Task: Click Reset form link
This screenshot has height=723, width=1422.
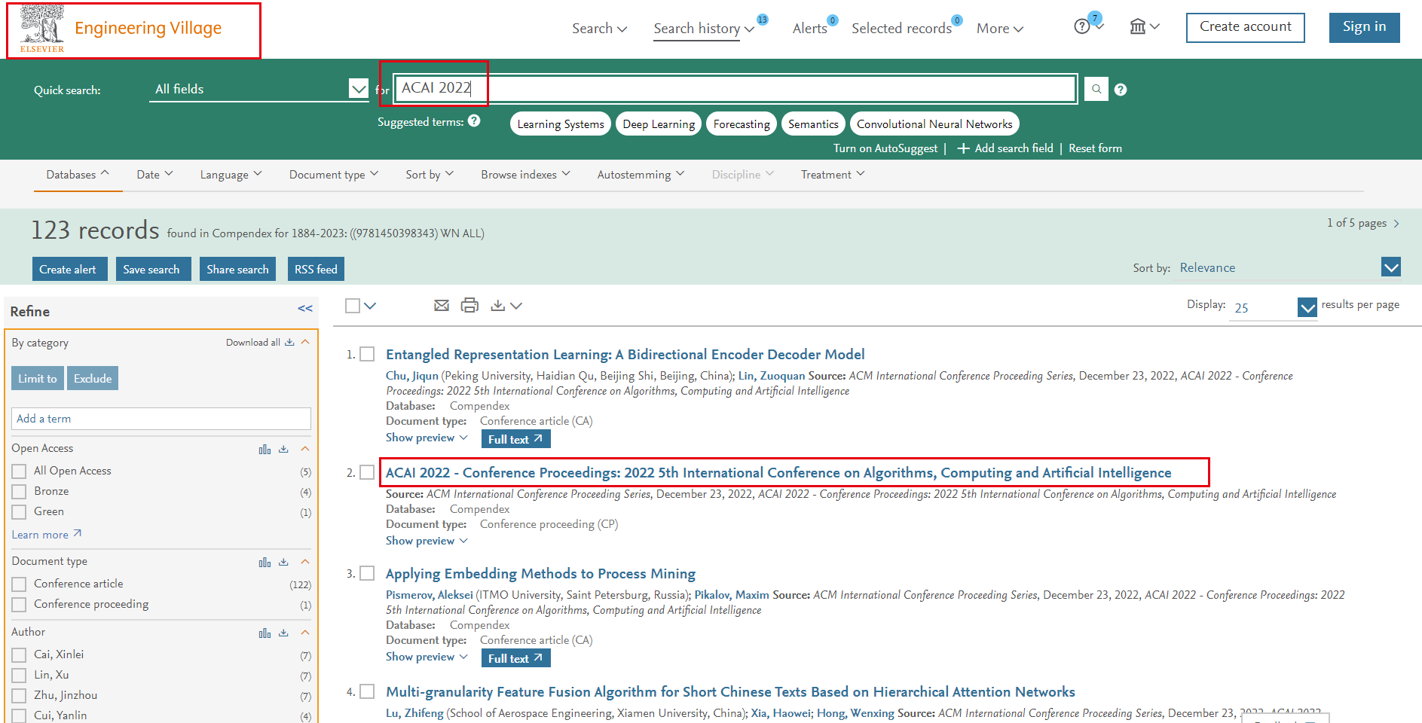Action: pyautogui.click(x=1095, y=148)
